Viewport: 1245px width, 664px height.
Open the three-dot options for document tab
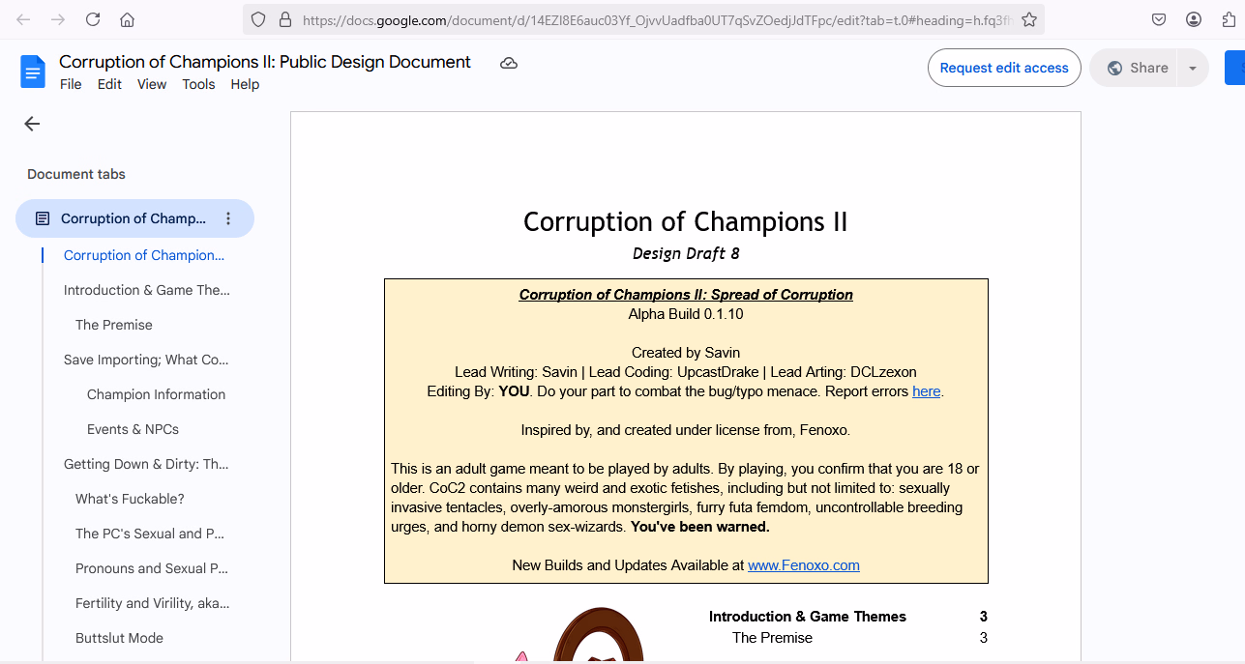coord(228,218)
